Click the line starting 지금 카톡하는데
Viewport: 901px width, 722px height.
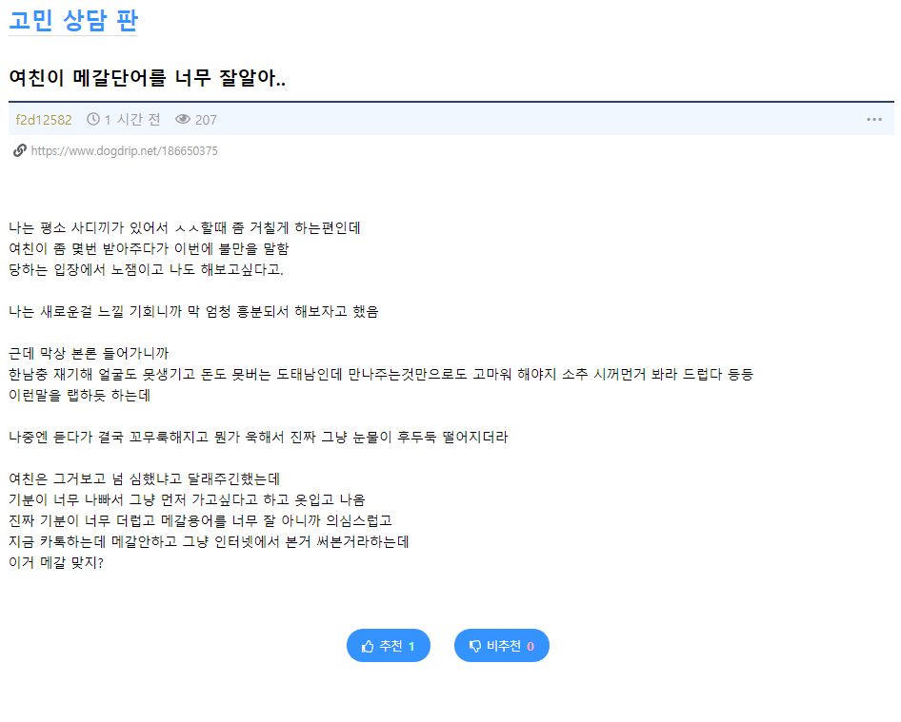[x=209, y=542]
